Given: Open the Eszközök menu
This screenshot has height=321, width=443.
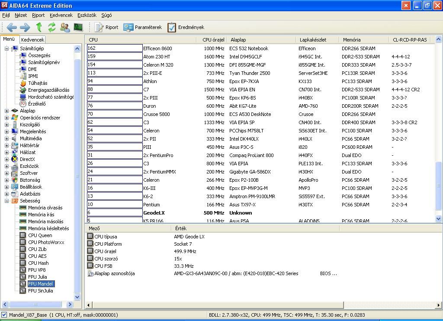Looking at the screenshot, I should pyautogui.click(x=87, y=15).
